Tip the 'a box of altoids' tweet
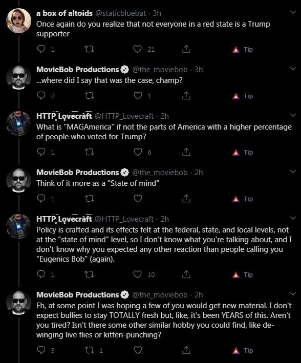Viewport: 301px width, 363px height. pos(243,50)
